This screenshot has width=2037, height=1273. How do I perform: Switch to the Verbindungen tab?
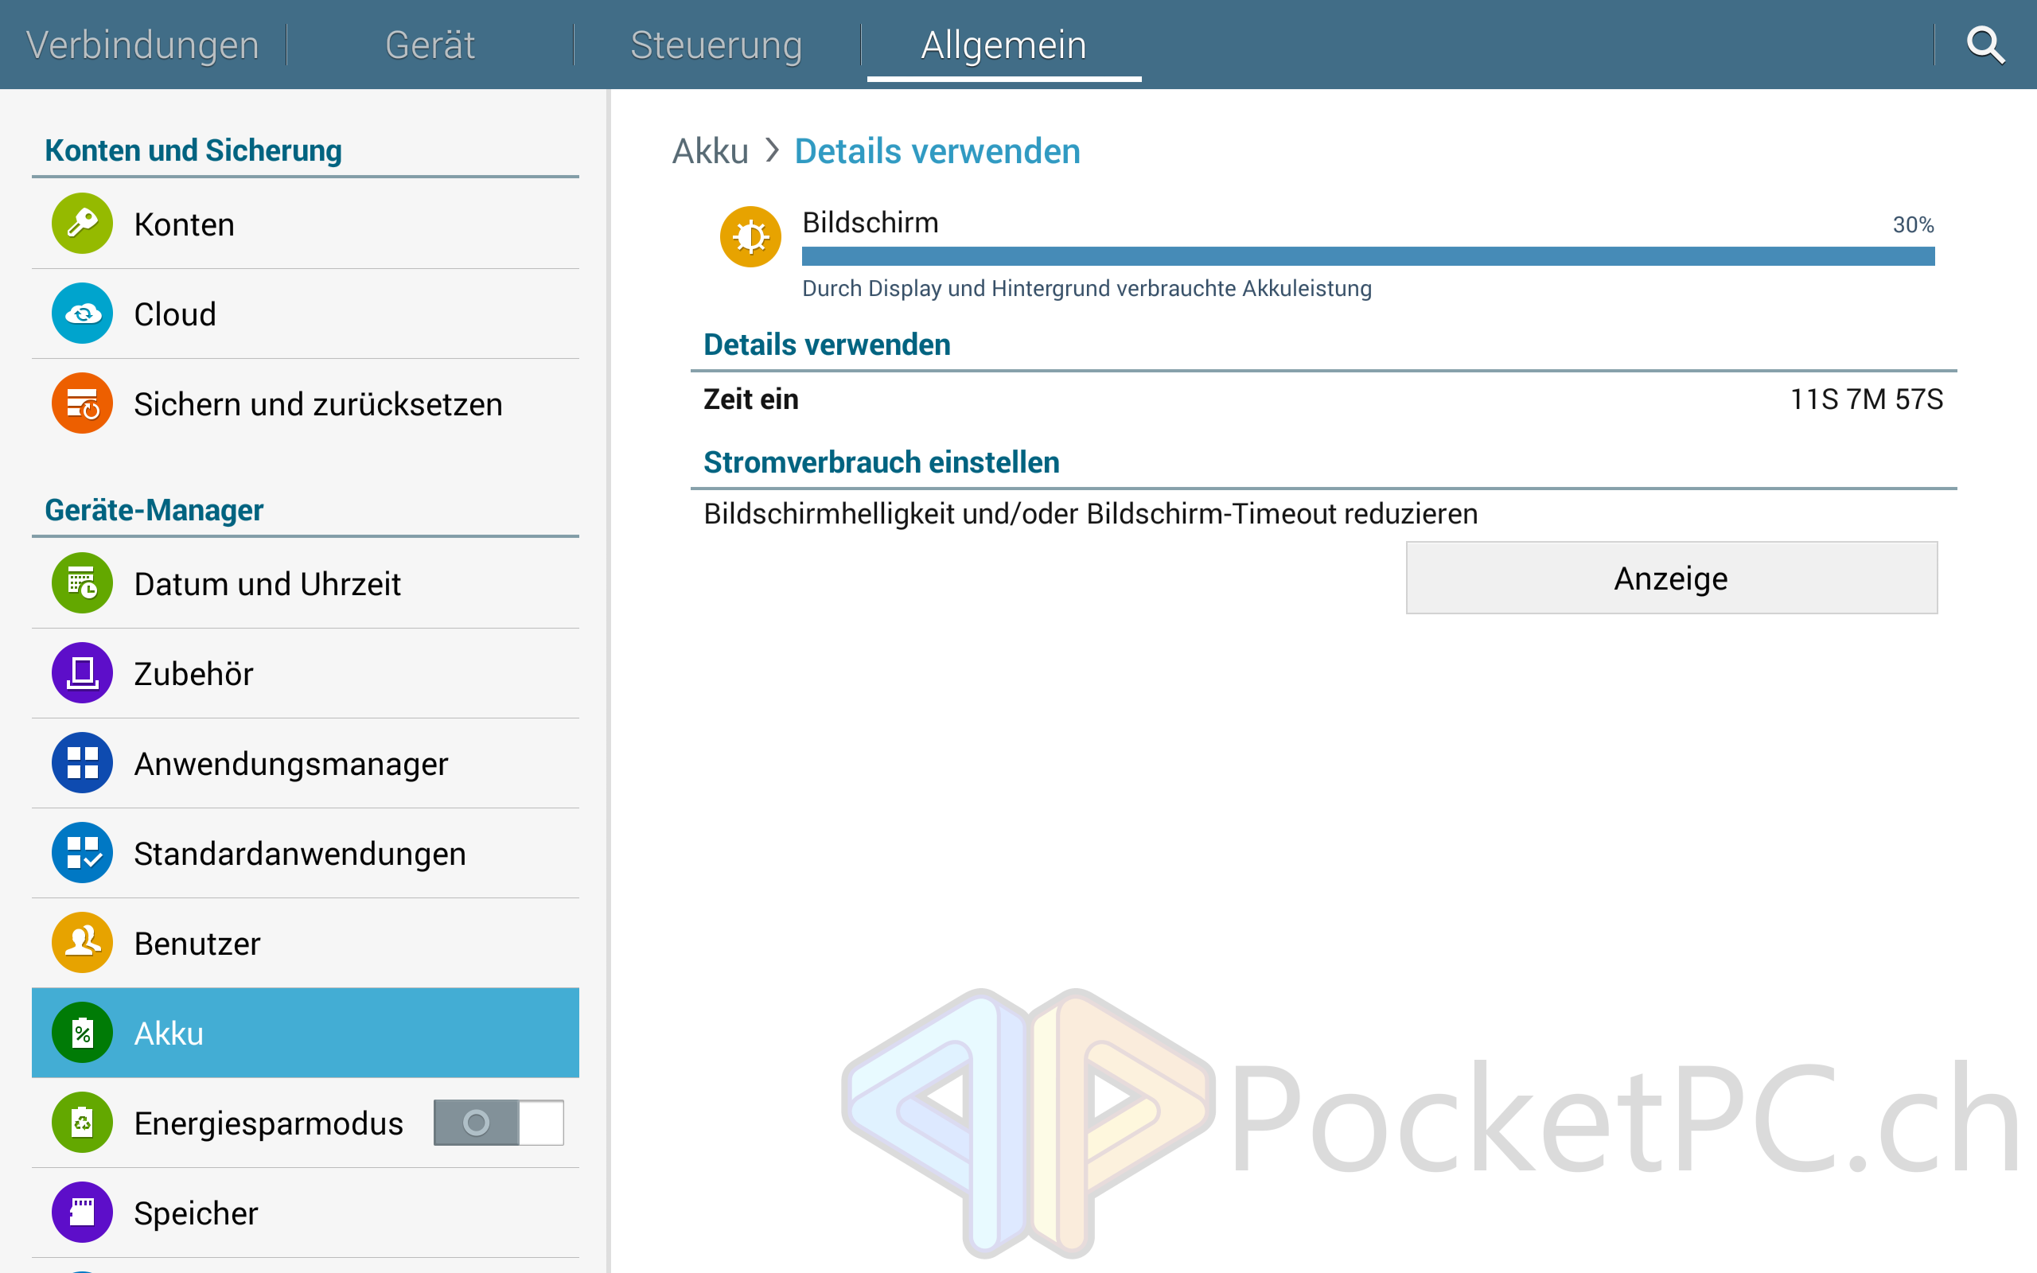[x=142, y=45]
